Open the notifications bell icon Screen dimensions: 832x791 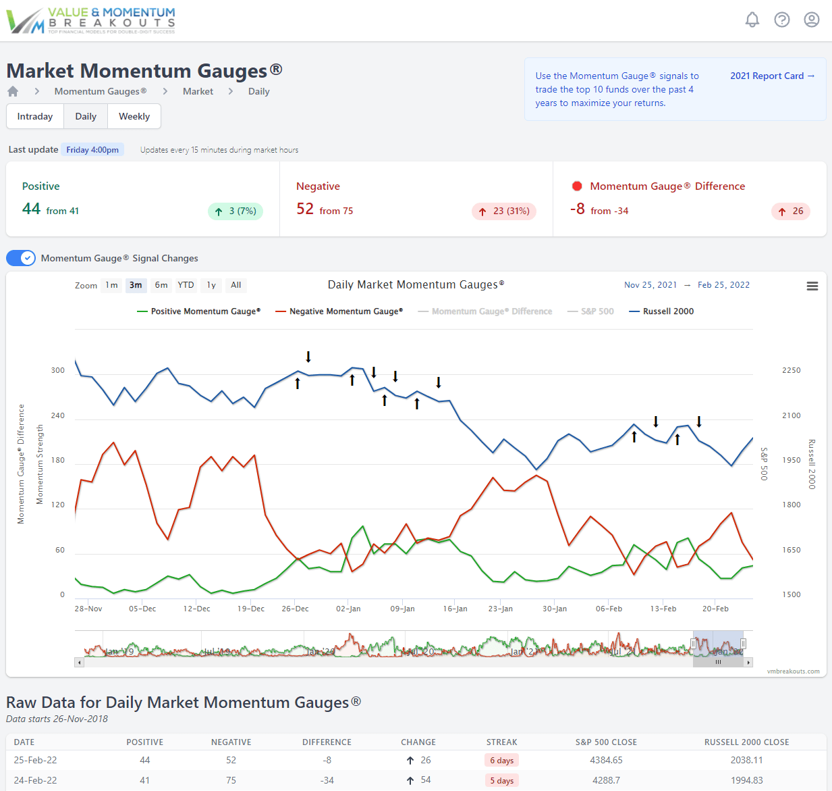[752, 20]
